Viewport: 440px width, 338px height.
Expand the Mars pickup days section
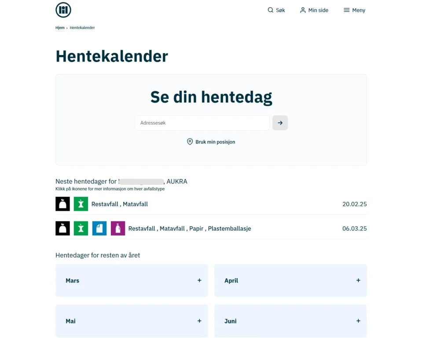click(132, 280)
